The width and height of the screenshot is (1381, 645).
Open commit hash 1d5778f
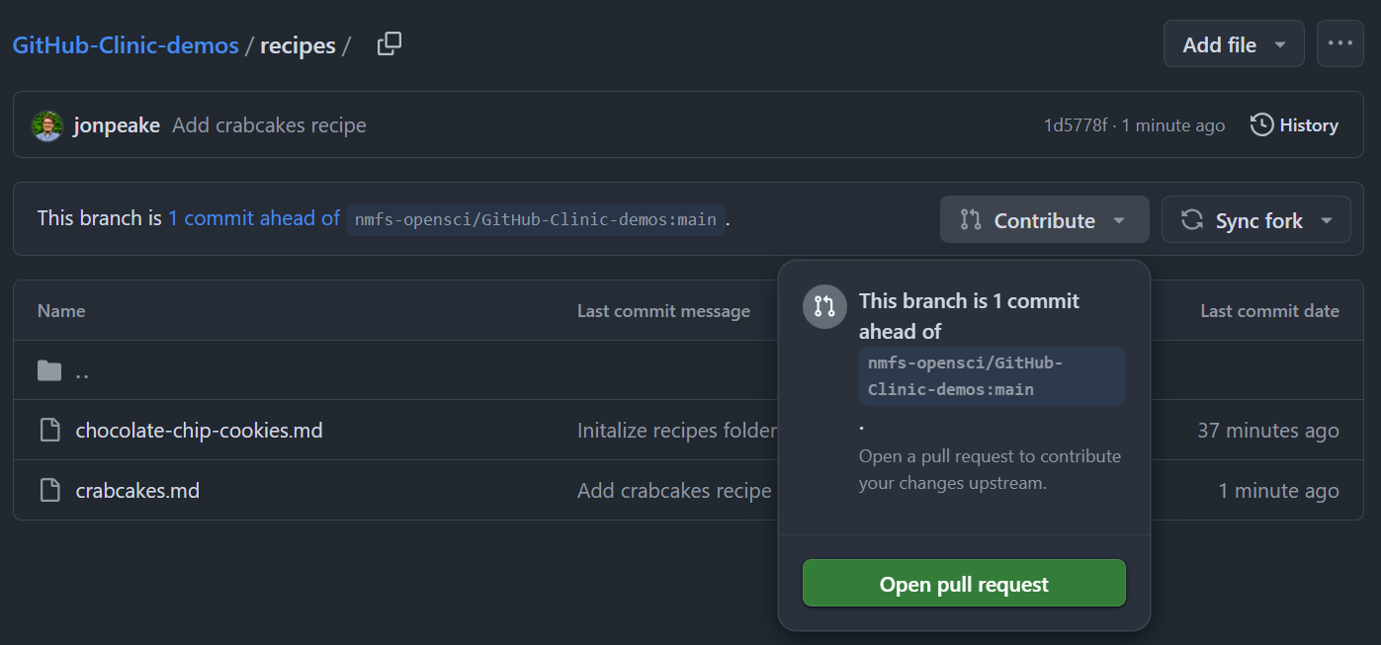tap(1076, 125)
